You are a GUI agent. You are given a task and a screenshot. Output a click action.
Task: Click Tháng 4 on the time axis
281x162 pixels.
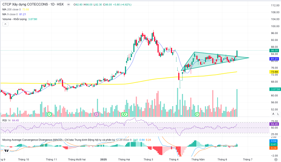click(x=174, y=159)
